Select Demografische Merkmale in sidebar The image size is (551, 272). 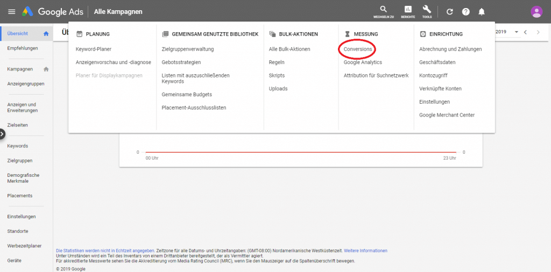23,178
